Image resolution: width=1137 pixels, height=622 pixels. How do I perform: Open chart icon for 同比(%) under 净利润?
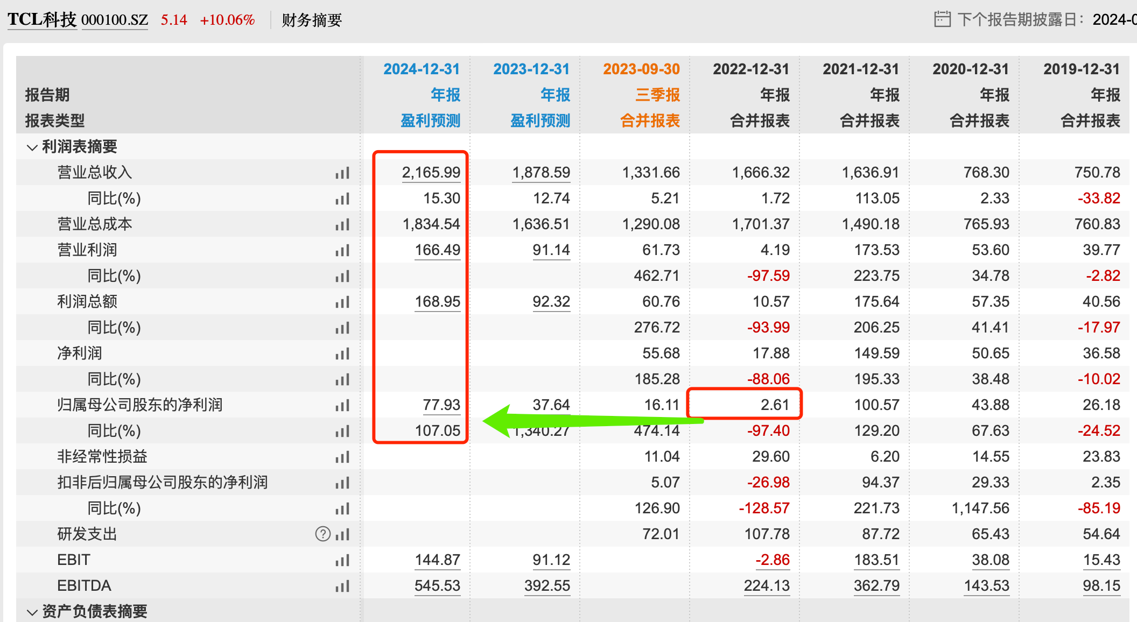[342, 379]
